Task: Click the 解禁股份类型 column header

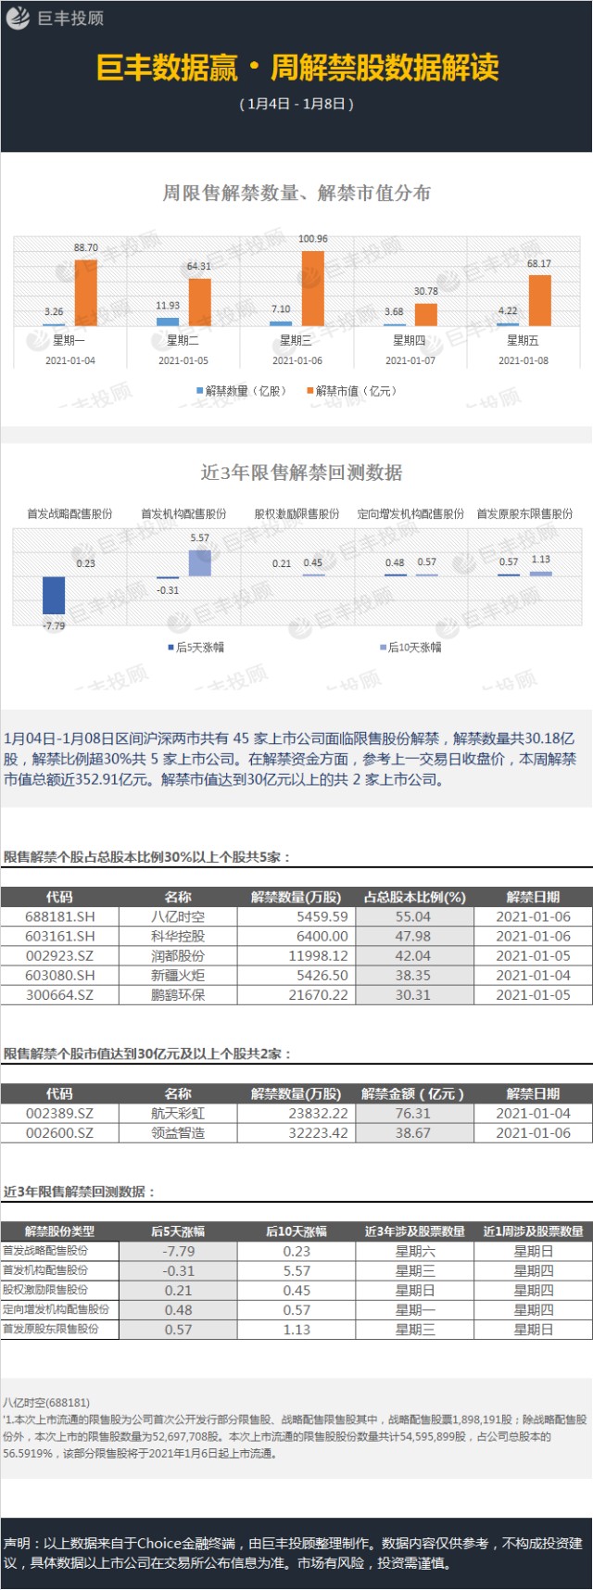Action: [59, 1231]
